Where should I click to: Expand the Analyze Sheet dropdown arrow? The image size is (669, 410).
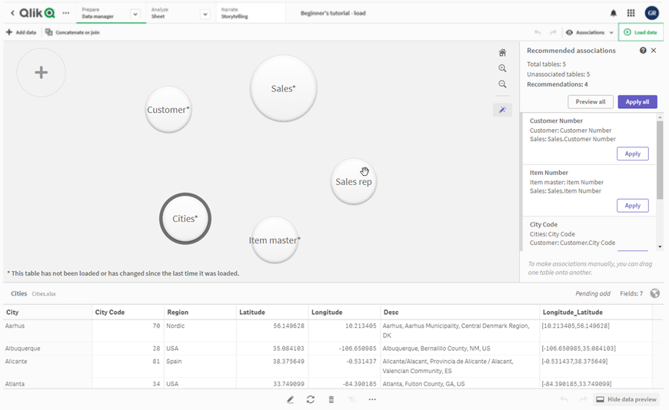click(x=205, y=14)
